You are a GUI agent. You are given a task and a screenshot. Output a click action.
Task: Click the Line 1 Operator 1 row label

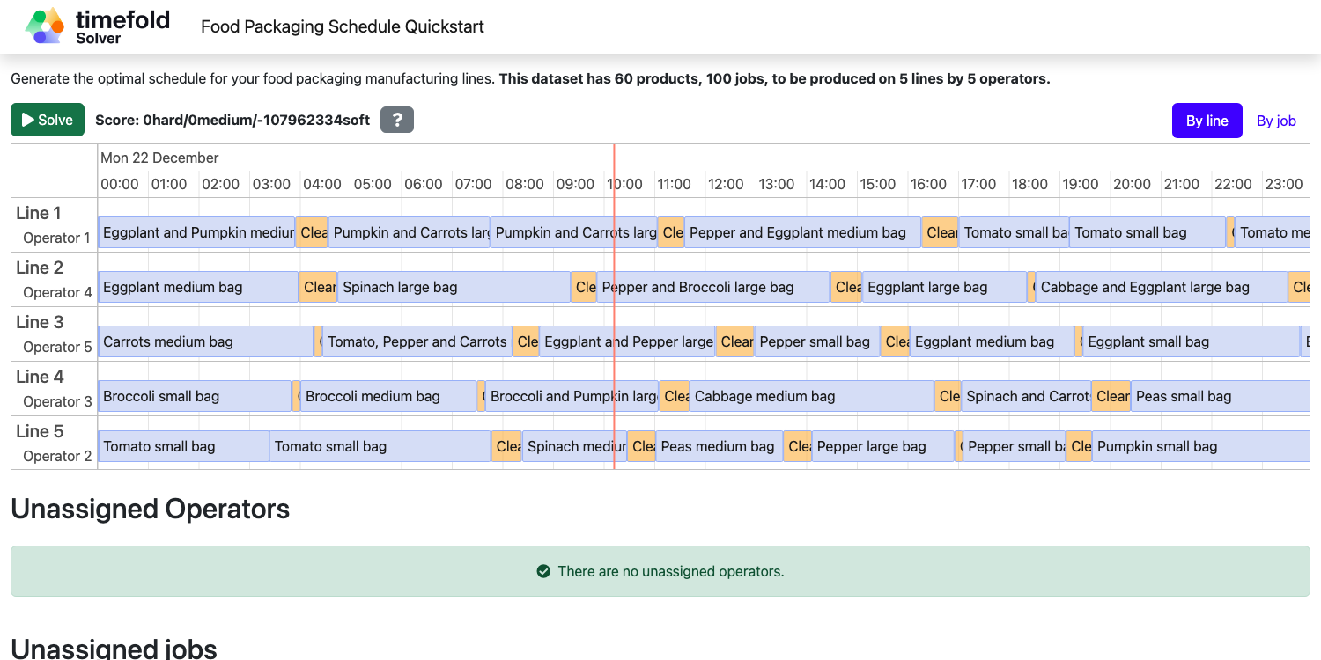(x=54, y=224)
